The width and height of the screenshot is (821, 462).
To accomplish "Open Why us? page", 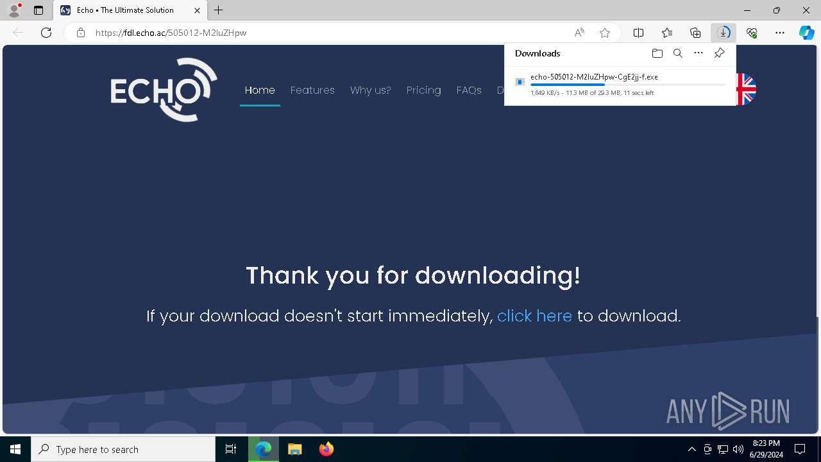I will (370, 90).
